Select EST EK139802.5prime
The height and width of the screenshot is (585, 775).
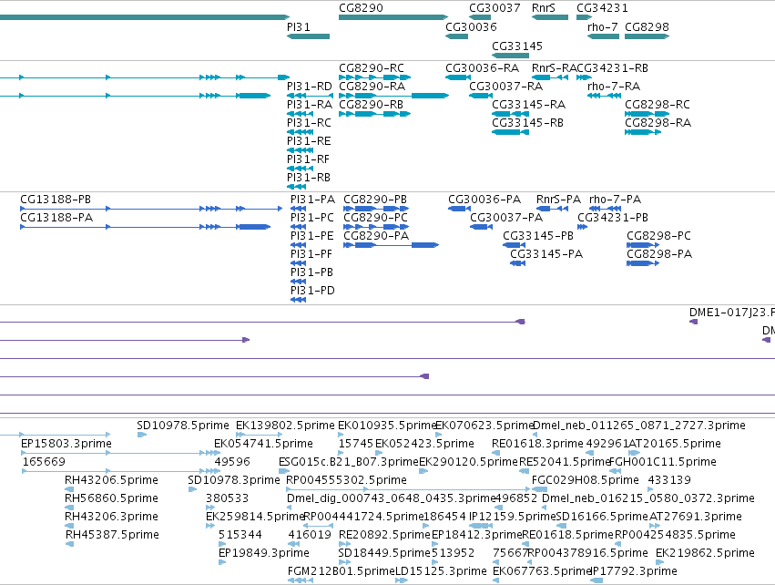pos(260,435)
